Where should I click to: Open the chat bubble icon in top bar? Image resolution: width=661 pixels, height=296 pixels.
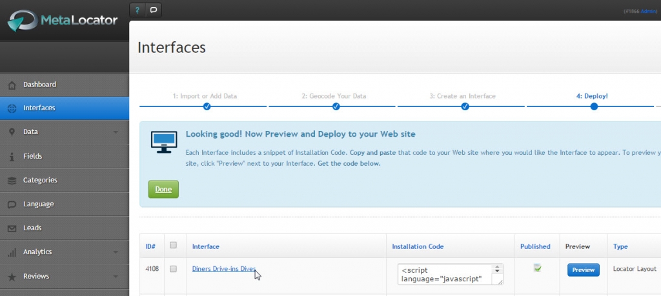click(x=154, y=10)
